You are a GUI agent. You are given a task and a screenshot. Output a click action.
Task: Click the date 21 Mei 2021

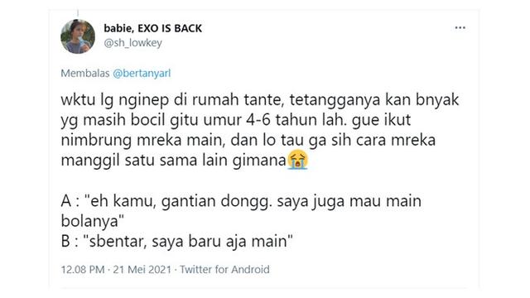(x=142, y=270)
